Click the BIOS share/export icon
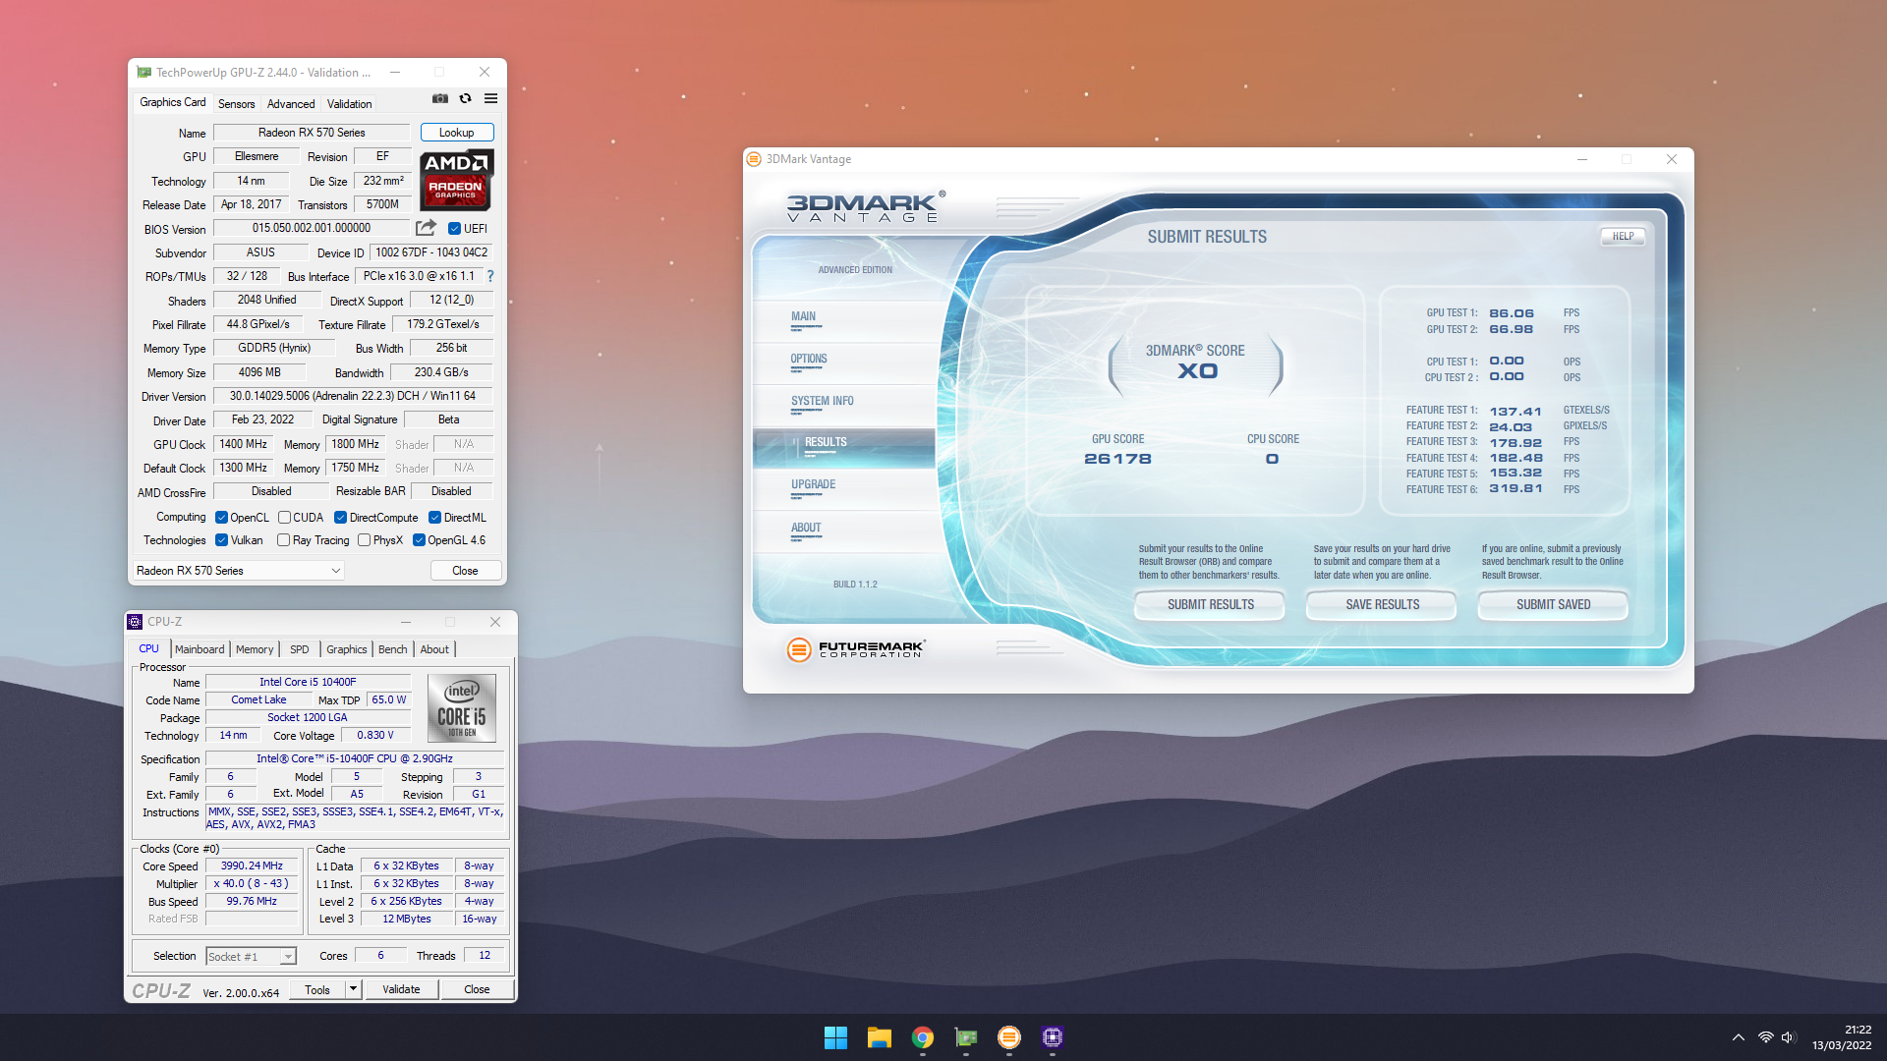The width and height of the screenshot is (1887, 1061). [426, 228]
